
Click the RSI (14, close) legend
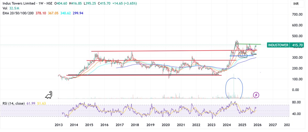[13, 103]
